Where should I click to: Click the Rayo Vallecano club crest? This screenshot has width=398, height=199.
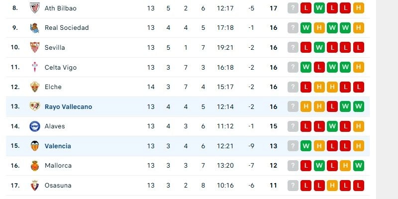coord(34,106)
